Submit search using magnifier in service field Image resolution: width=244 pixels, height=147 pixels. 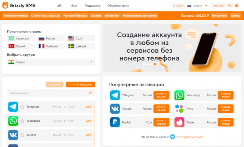(x=90, y=93)
